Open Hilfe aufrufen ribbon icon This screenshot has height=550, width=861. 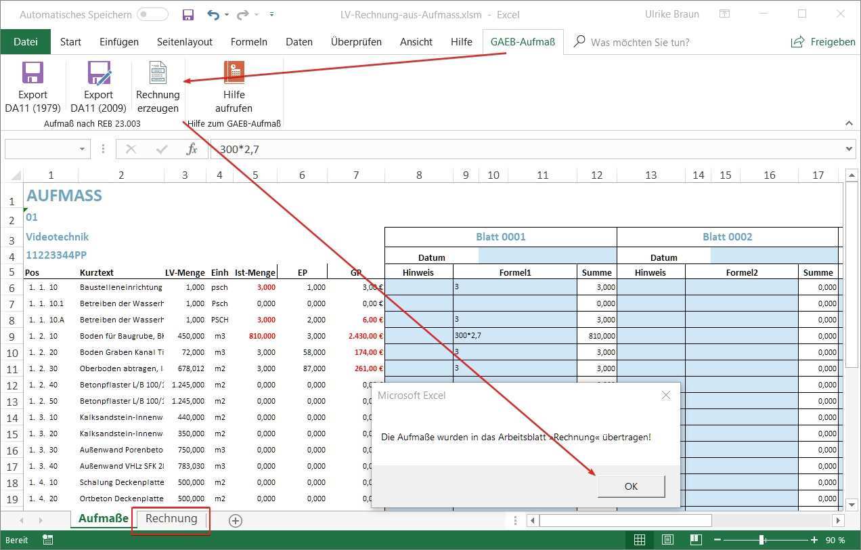coord(234,73)
